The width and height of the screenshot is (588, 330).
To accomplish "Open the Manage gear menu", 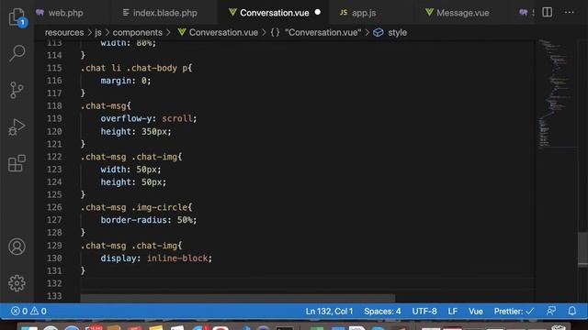I will click(17, 283).
